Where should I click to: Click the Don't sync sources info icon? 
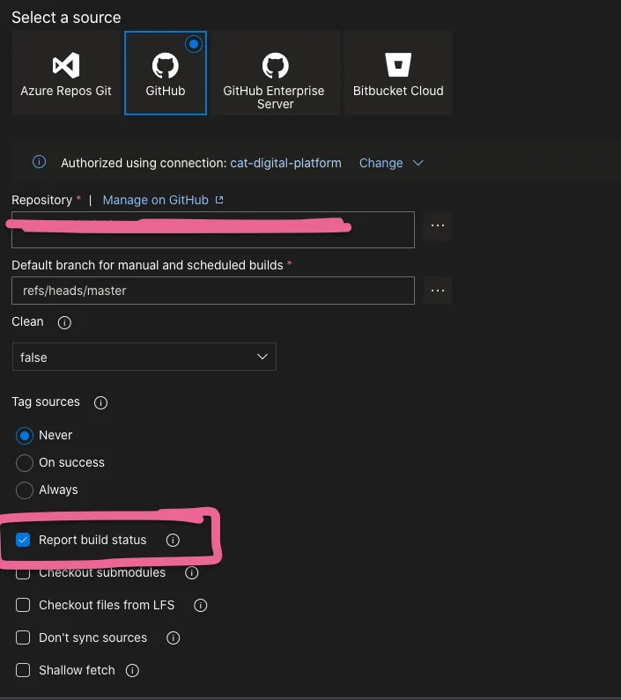coord(173,638)
